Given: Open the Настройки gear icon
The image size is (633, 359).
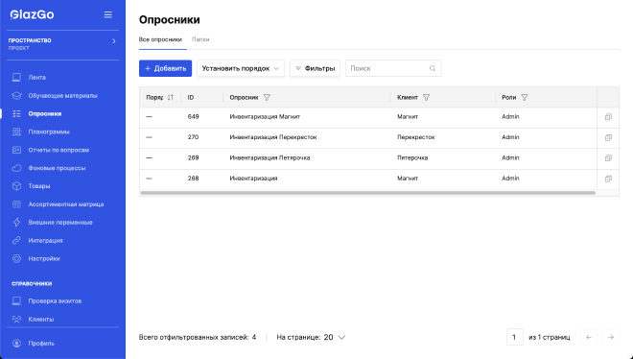Looking at the screenshot, I should (16, 258).
